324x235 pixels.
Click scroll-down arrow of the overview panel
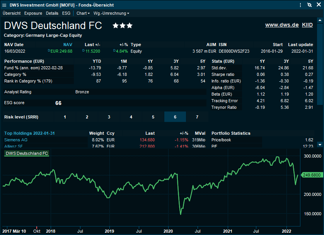[x=320, y=144]
